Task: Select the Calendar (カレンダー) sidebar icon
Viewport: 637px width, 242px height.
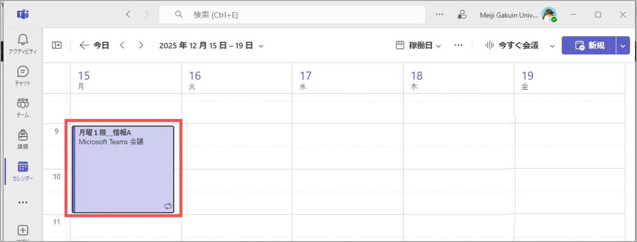Action: (23, 171)
